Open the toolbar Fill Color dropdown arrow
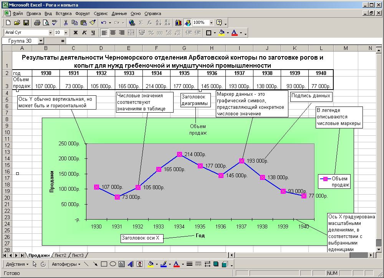 228,33
